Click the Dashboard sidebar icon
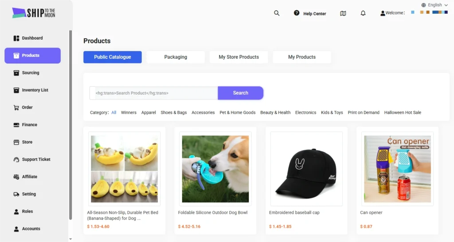 point(16,38)
